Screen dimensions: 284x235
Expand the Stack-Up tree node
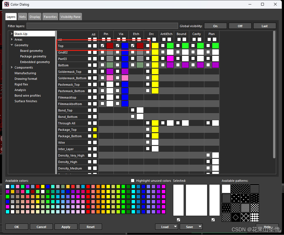click(11, 34)
